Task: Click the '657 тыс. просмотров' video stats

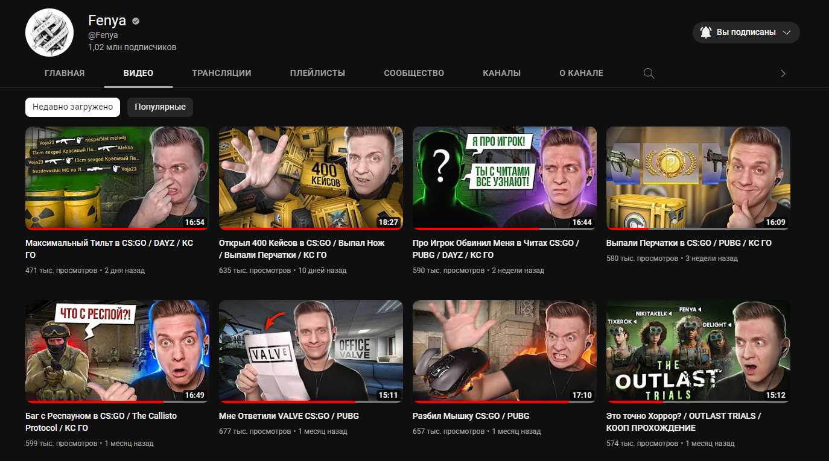Action: pyautogui.click(x=477, y=431)
